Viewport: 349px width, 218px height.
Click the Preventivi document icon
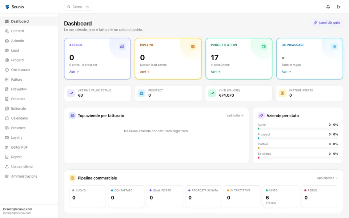click(x=7, y=89)
